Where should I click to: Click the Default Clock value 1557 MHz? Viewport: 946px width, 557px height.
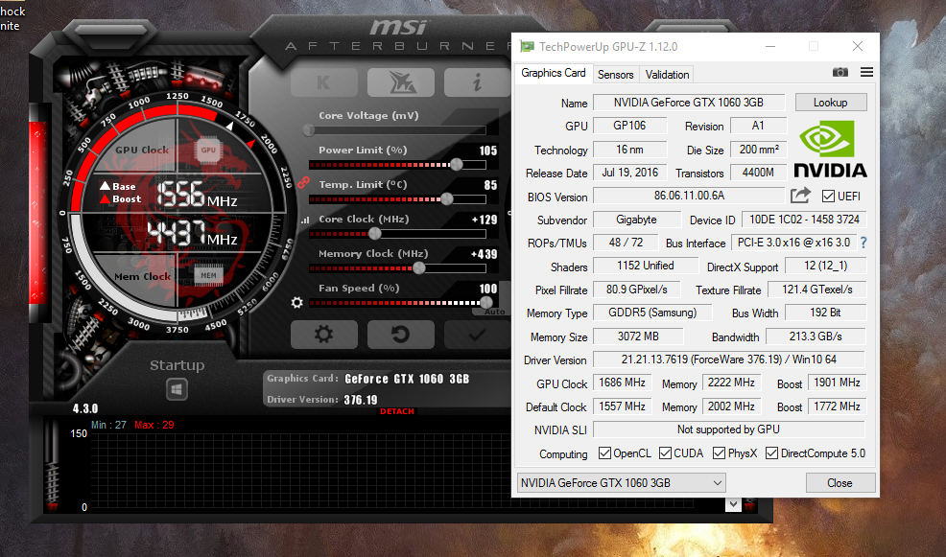tap(622, 406)
